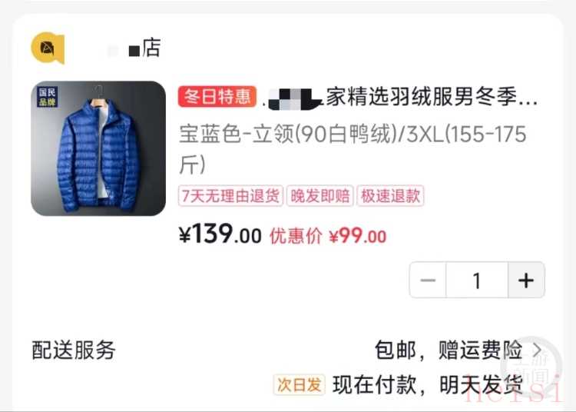Open the 家精选羽绒服男冬季 product title
Viewport: 576px width, 412px height.
[402, 97]
